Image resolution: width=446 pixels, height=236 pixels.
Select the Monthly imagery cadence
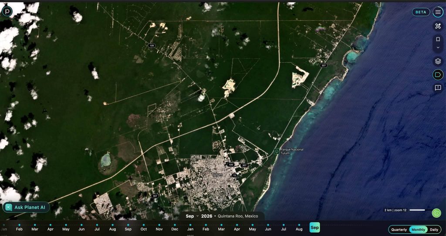[418, 229]
